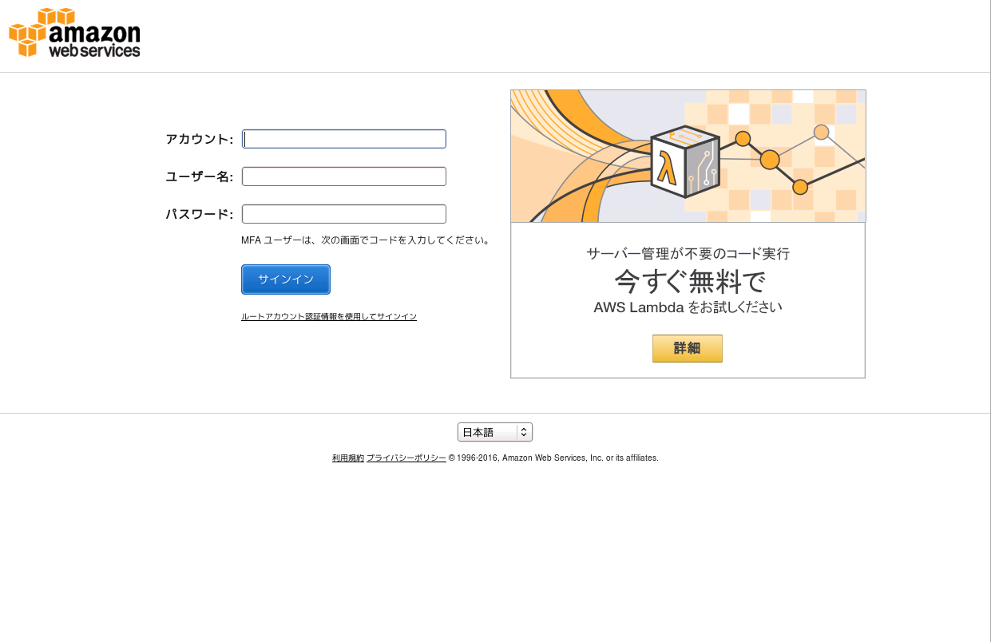Open the 日本語 language dropdown
991x642 pixels.
click(x=494, y=432)
